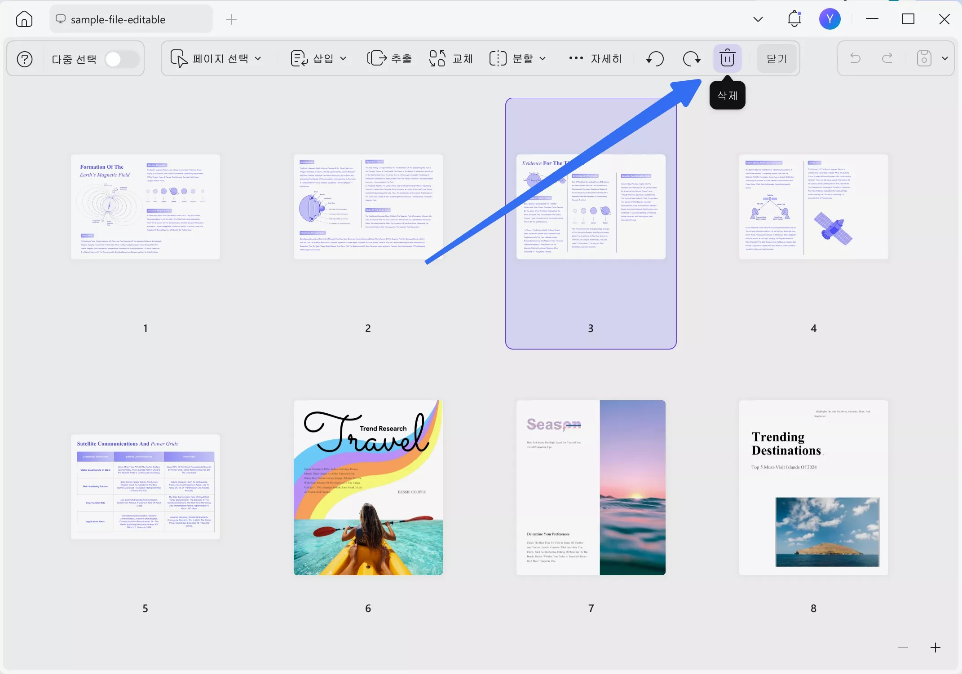Select page 5 Satellite Communications thumbnail
The image size is (962, 674).
(x=146, y=487)
